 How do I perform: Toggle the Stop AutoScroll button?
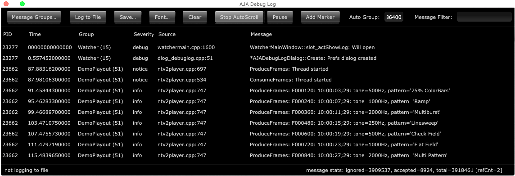point(239,17)
